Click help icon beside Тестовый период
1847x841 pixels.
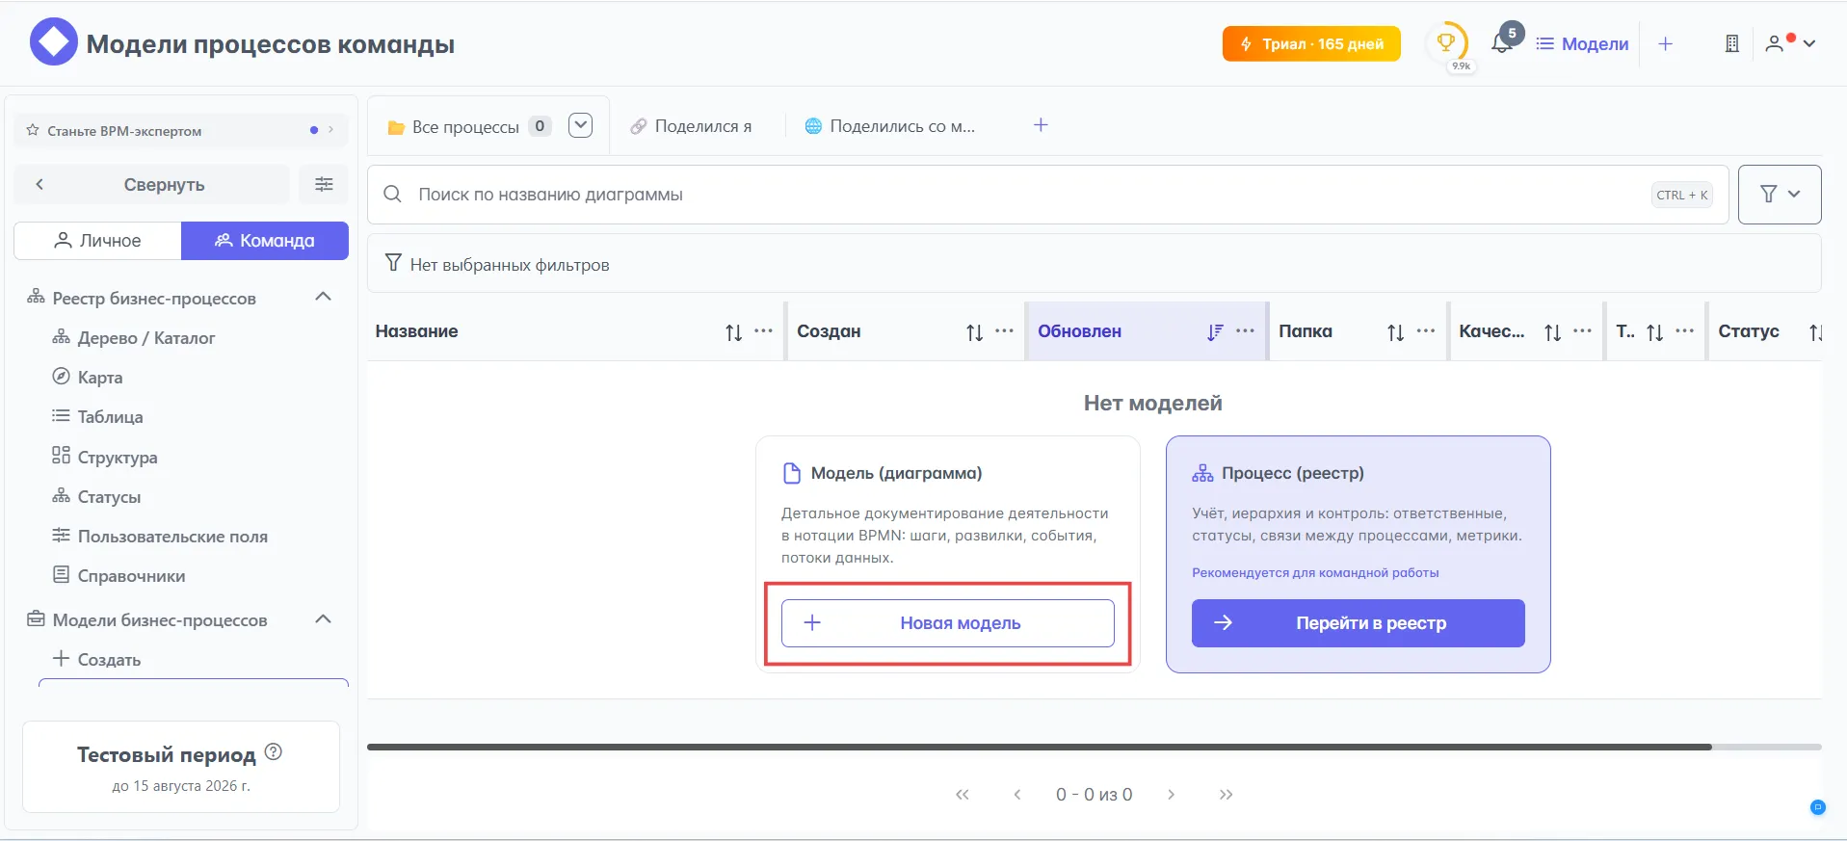click(x=274, y=752)
